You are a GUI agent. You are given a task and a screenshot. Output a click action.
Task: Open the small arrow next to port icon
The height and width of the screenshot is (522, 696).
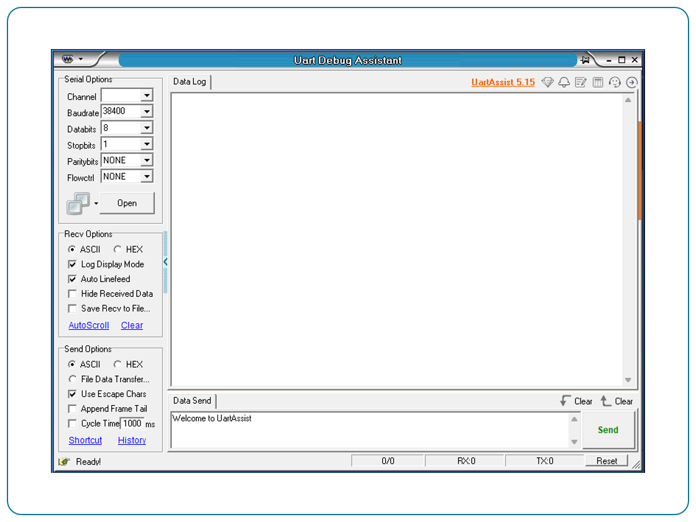click(x=96, y=203)
